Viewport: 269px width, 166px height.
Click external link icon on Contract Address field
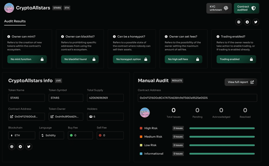(12, 116)
